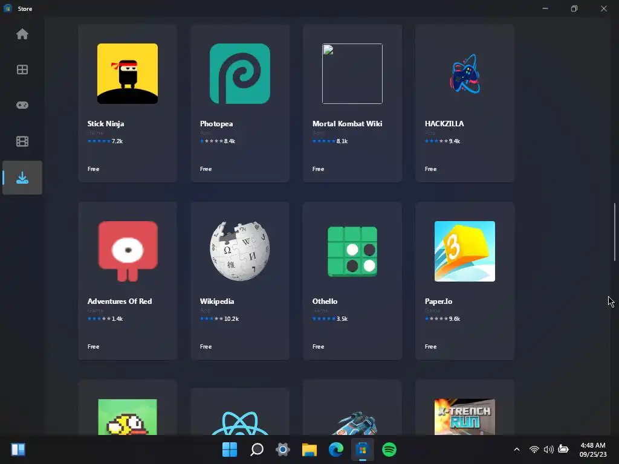The image size is (619, 464).
Task: Open the clock and date flyout
Action: [x=593, y=449]
